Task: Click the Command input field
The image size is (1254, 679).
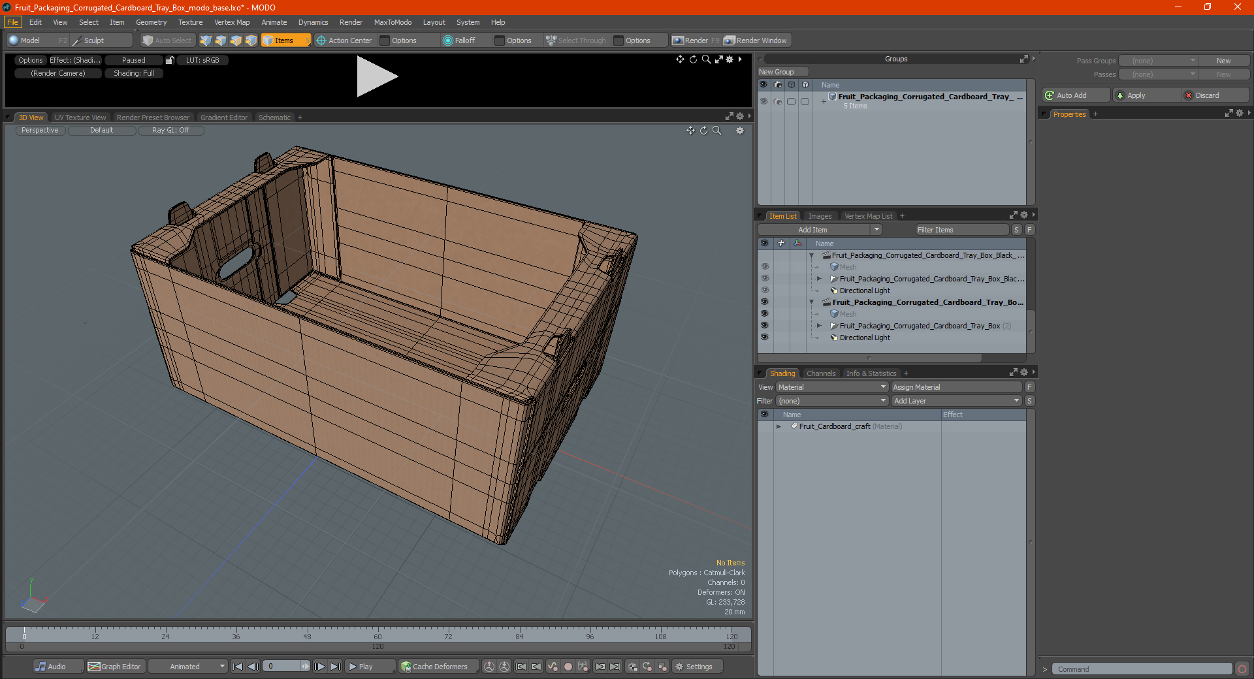Action: coord(1143,669)
